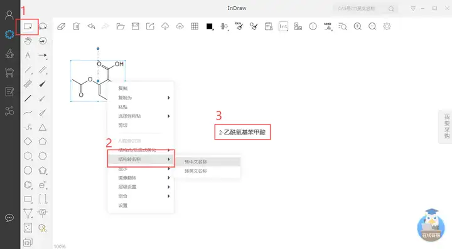
Task: Open the notes sidebar icon
Action: point(9,91)
